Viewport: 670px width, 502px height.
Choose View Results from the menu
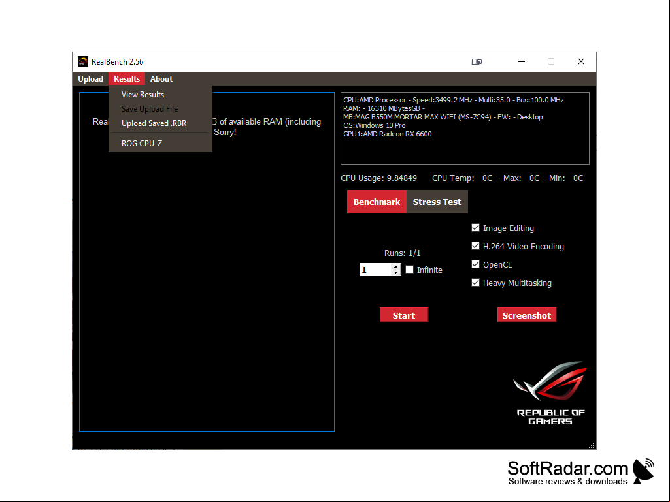pyautogui.click(x=160, y=95)
